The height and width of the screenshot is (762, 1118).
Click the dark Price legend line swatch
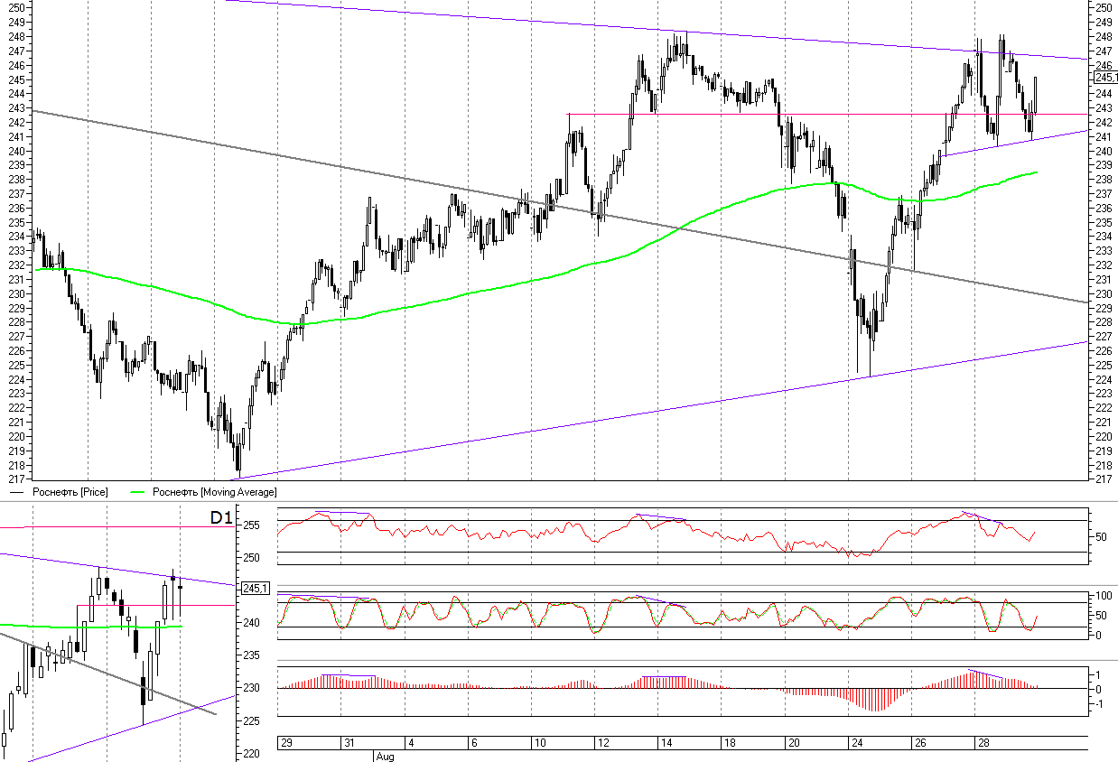pyautogui.click(x=17, y=492)
